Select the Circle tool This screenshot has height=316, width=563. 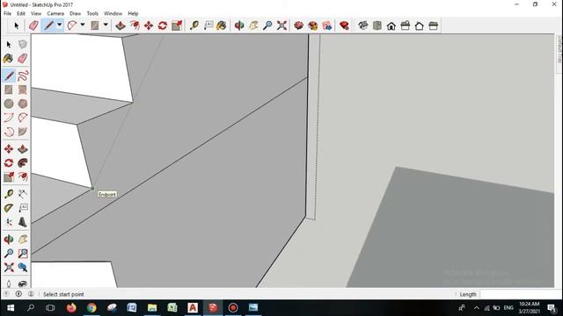9,104
